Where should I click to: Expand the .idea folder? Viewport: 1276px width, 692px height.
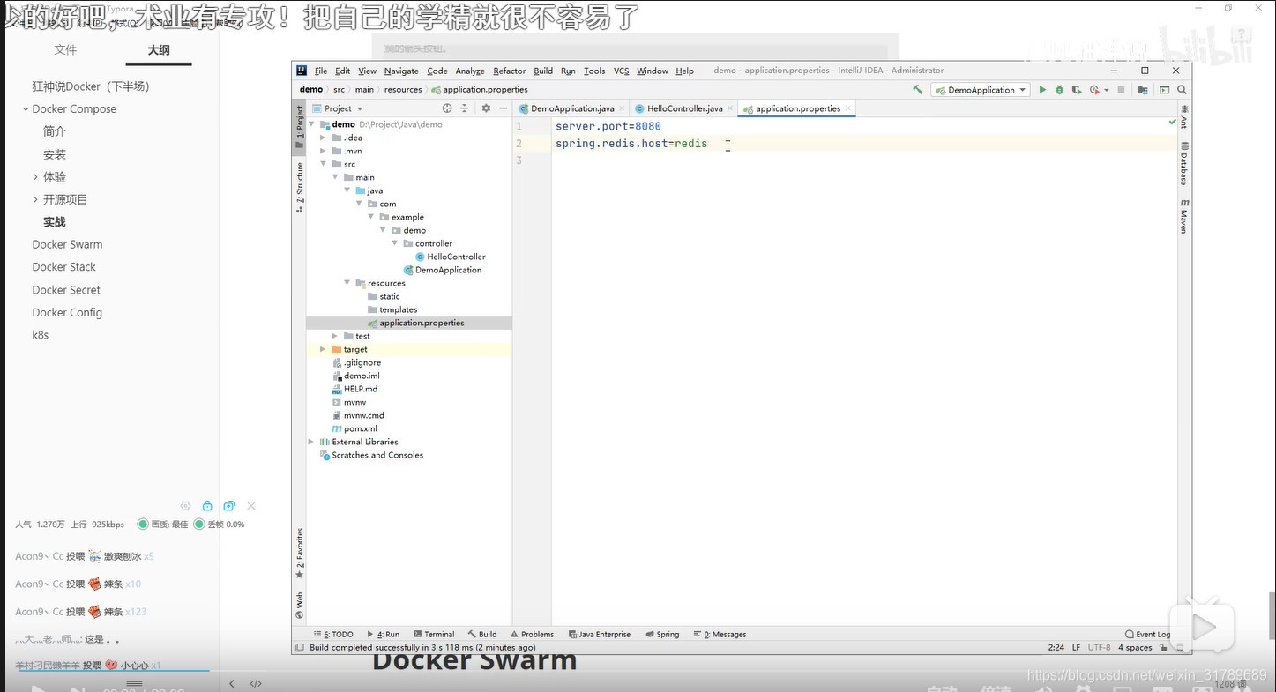[x=323, y=138]
